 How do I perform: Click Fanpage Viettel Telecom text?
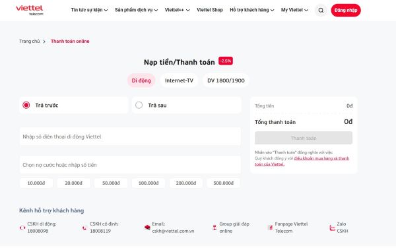tap(291, 228)
